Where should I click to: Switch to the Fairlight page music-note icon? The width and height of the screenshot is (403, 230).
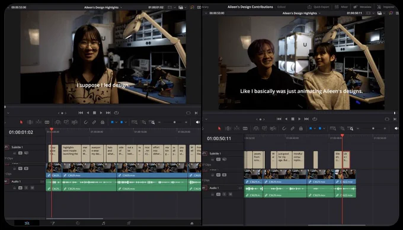(103, 223)
